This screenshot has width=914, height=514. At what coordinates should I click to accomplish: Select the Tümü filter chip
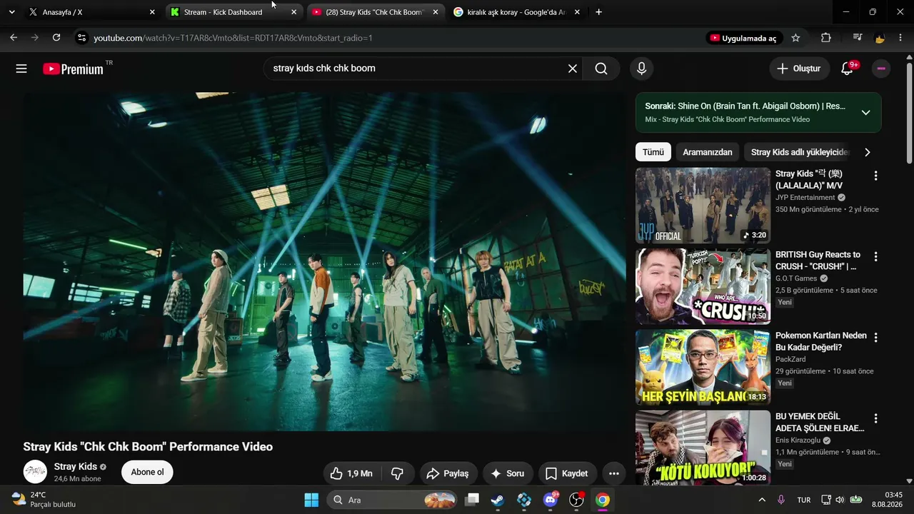(x=653, y=152)
